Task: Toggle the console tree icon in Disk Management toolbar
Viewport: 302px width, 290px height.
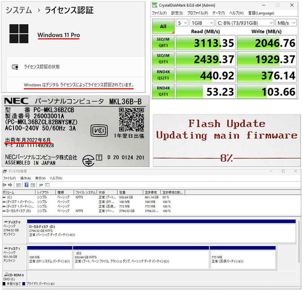Action: [x=18, y=185]
